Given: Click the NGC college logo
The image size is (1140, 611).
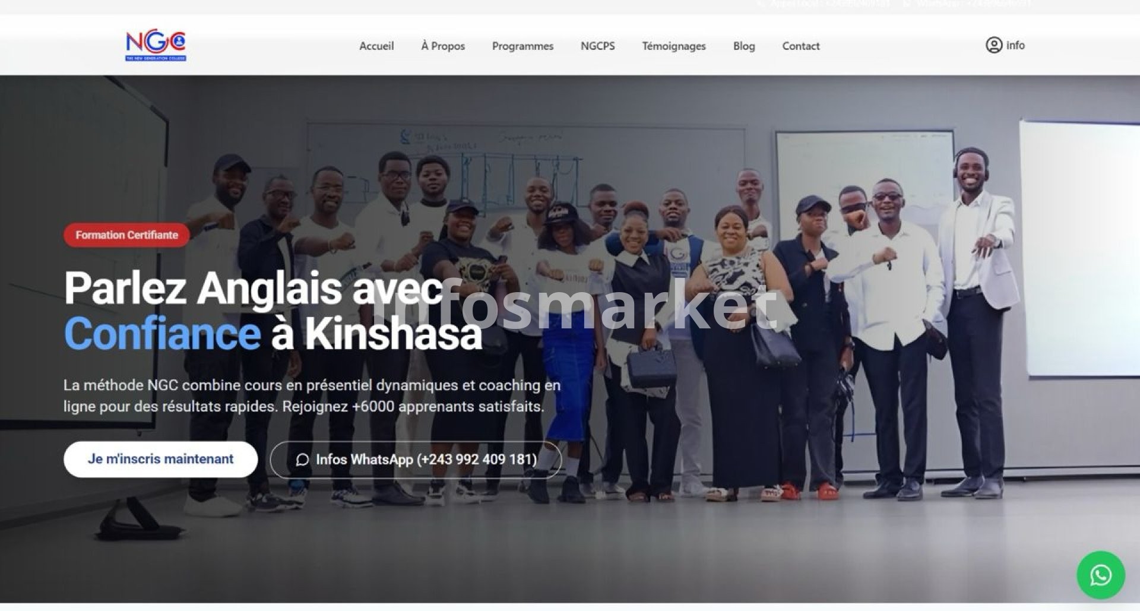Looking at the screenshot, I should click(x=156, y=46).
